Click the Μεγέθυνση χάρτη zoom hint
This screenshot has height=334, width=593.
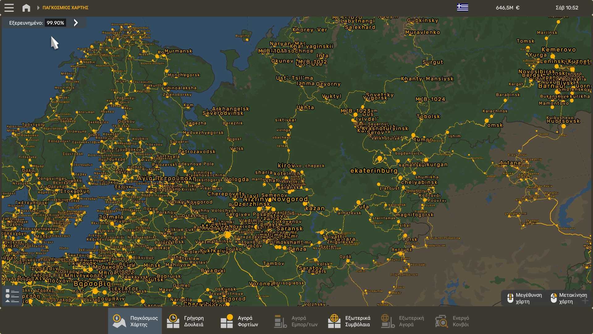(524, 298)
